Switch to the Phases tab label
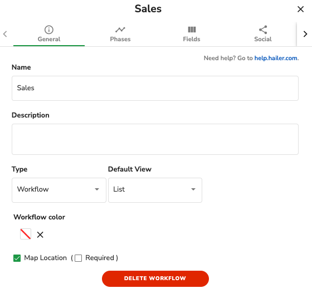 [x=120, y=39]
